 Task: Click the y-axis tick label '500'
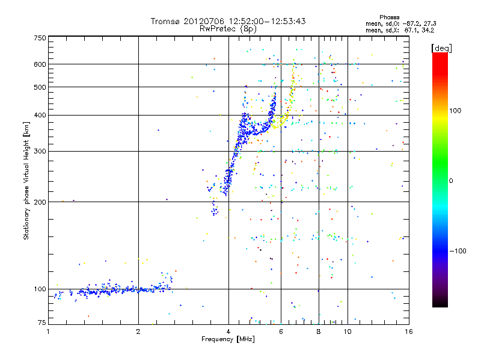click(40, 87)
